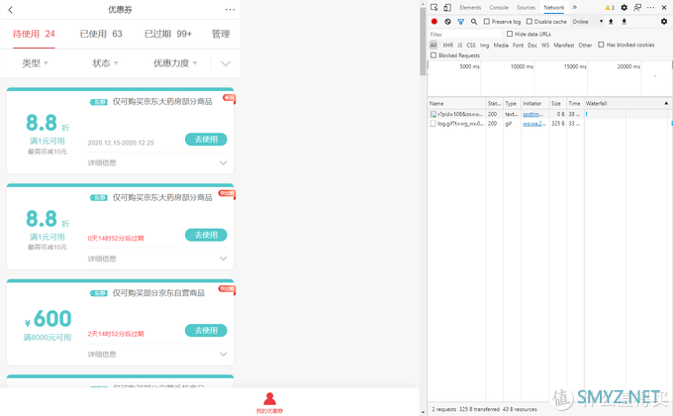Select the All request type filter

pos(433,45)
